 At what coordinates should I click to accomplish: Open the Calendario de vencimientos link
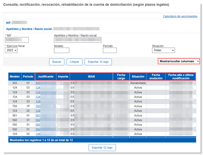tap(181, 16)
